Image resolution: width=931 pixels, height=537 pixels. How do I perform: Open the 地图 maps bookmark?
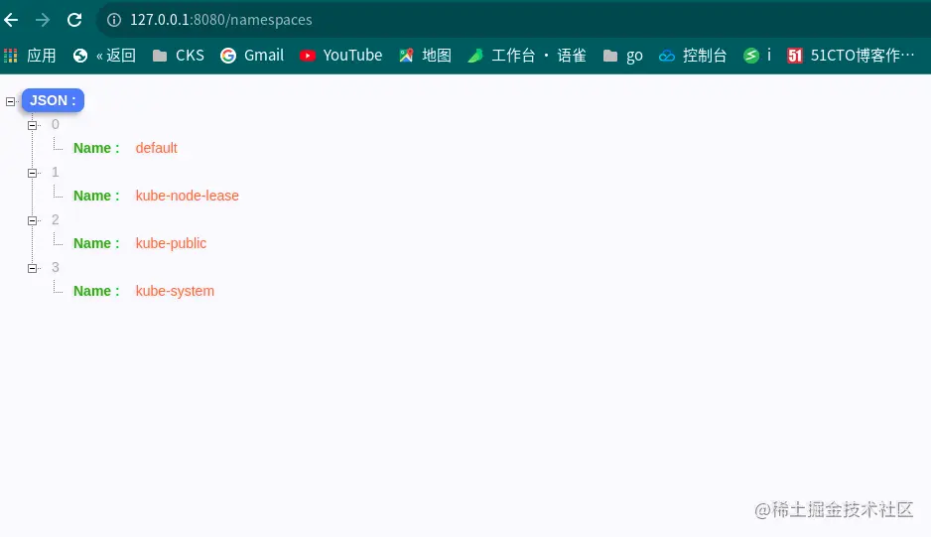[425, 56]
